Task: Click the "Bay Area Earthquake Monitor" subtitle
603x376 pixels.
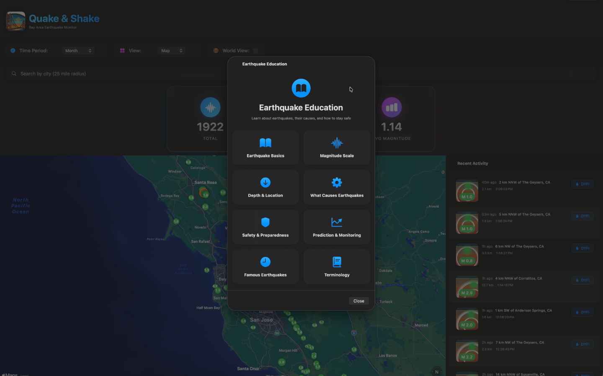Action: pos(53,28)
